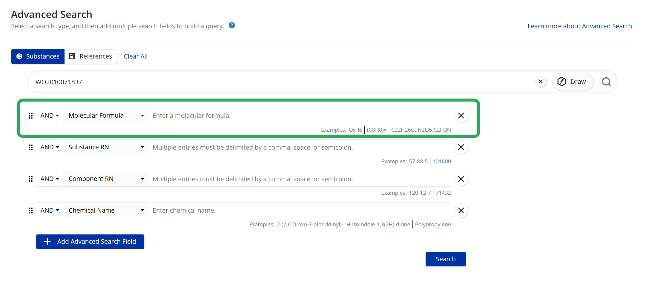649x287 pixels.
Task: Click the molecular formula input field
Action: tap(300, 116)
